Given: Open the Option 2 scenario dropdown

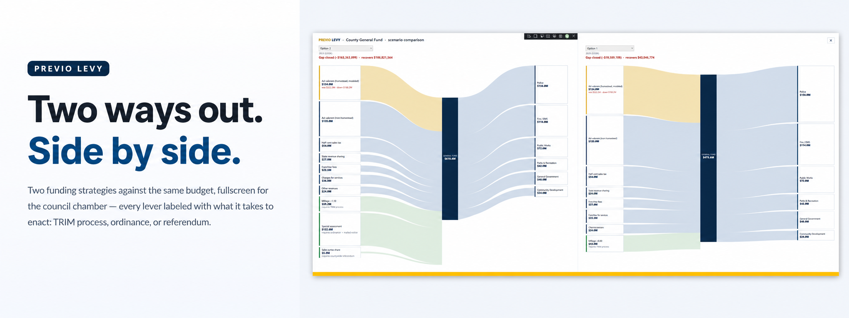Looking at the screenshot, I should pyautogui.click(x=346, y=48).
